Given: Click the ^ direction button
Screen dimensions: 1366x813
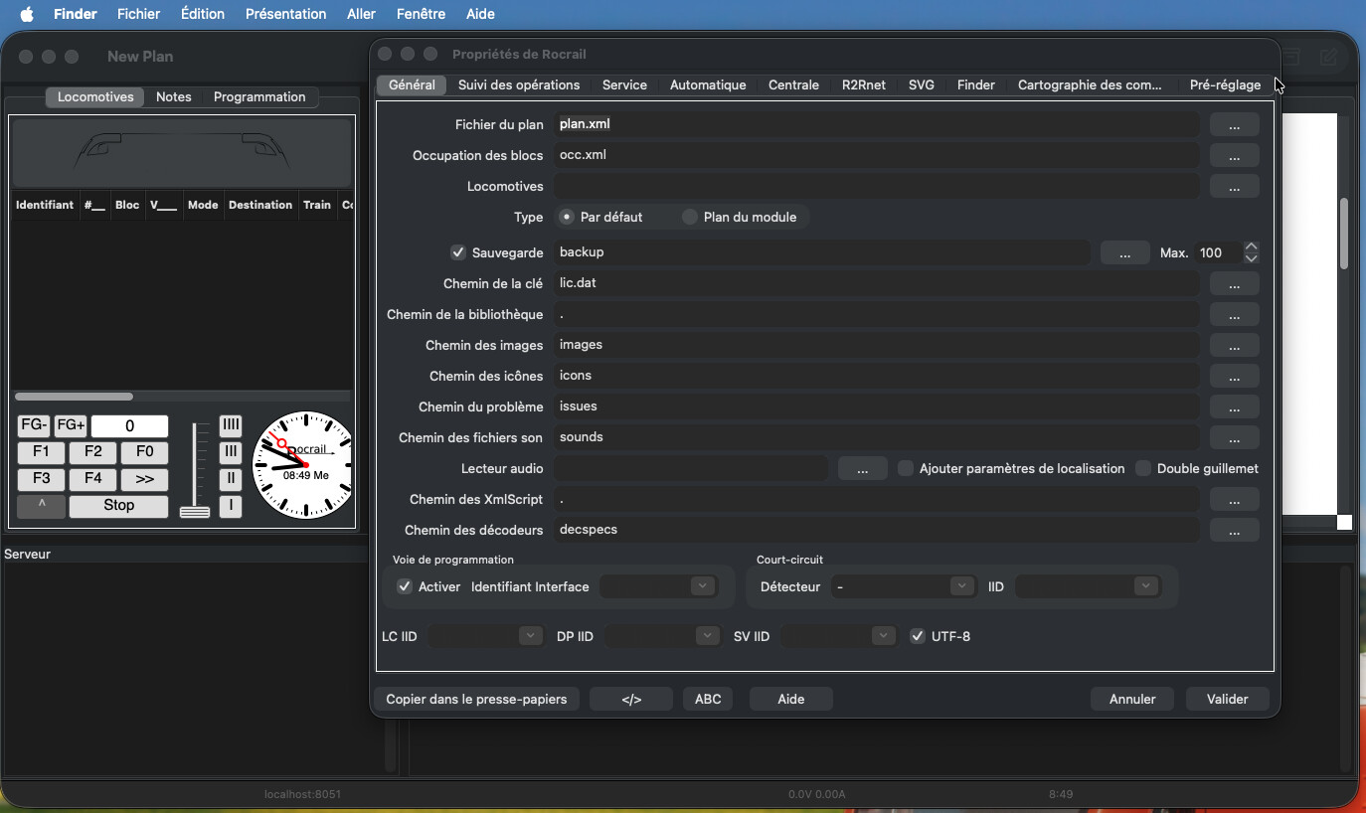Looking at the screenshot, I should point(42,506).
